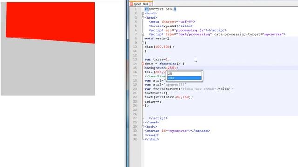
Task: Pick 20 from the autocomplete list
Action: (184, 74)
